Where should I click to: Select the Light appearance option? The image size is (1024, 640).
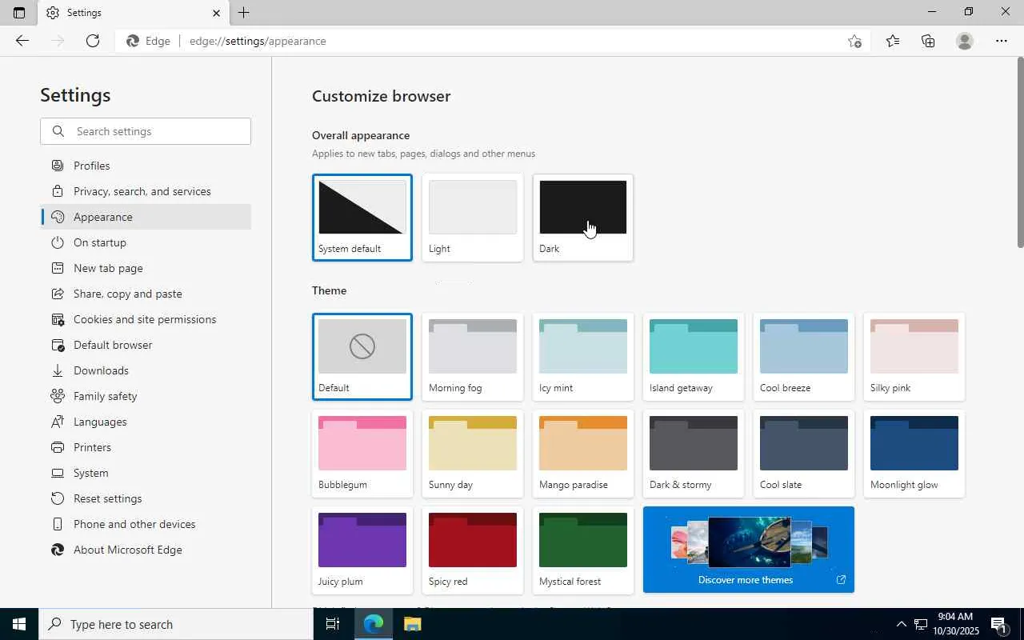[x=473, y=218]
